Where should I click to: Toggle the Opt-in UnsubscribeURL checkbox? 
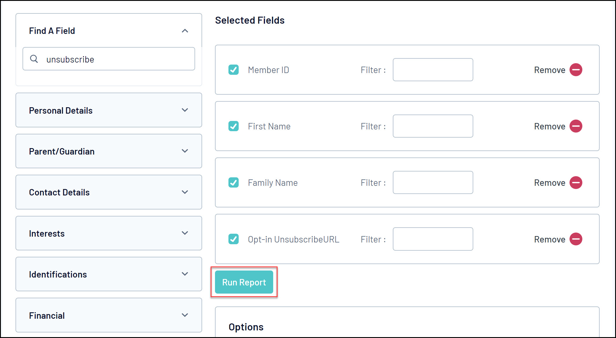(233, 239)
